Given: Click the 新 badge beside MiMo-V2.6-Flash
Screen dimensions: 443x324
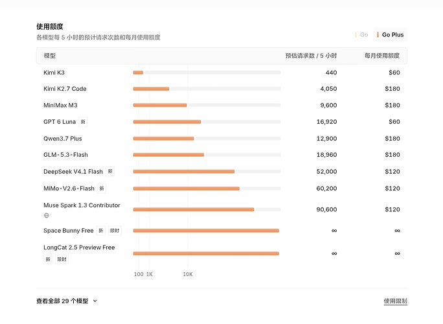Looking at the screenshot, I should (x=102, y=189).
